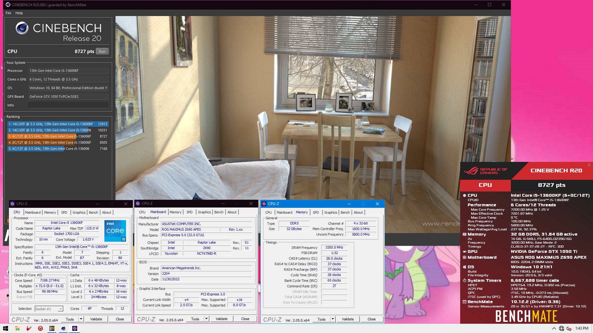Open the red wing-logo taskbar app
This screenshot has width=593, height=333.
(29, 328)
